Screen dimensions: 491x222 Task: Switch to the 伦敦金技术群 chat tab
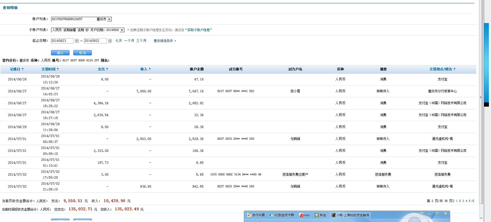tap(282, 215)
